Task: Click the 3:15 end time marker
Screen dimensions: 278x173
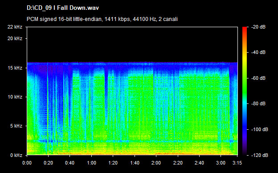Action: pos(237,163)
